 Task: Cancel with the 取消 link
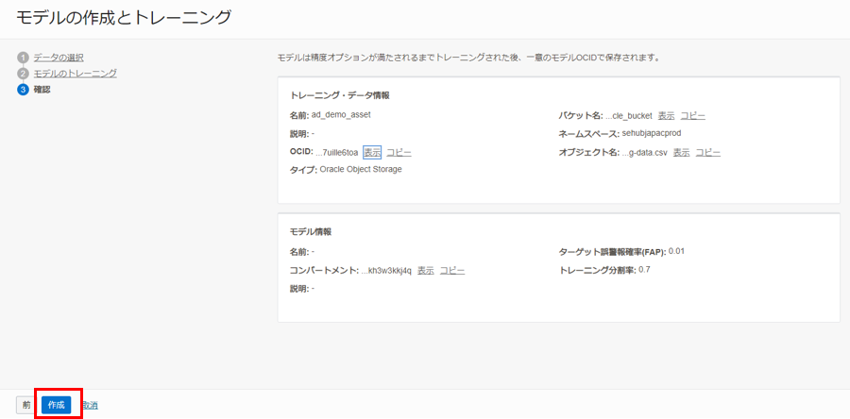[x=89, y=405]
